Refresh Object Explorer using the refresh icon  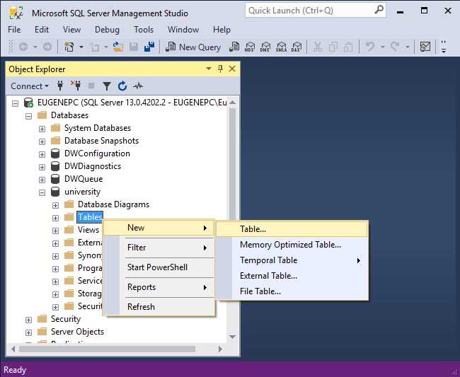coord(122,86)
